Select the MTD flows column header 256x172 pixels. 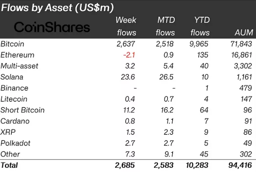(x=165, y=26)
